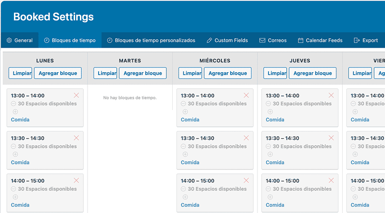This screenshot has height=213, width=385.
Task: Decrease spaces for Miércoles 13:00 block
Action: click(183, 104)
